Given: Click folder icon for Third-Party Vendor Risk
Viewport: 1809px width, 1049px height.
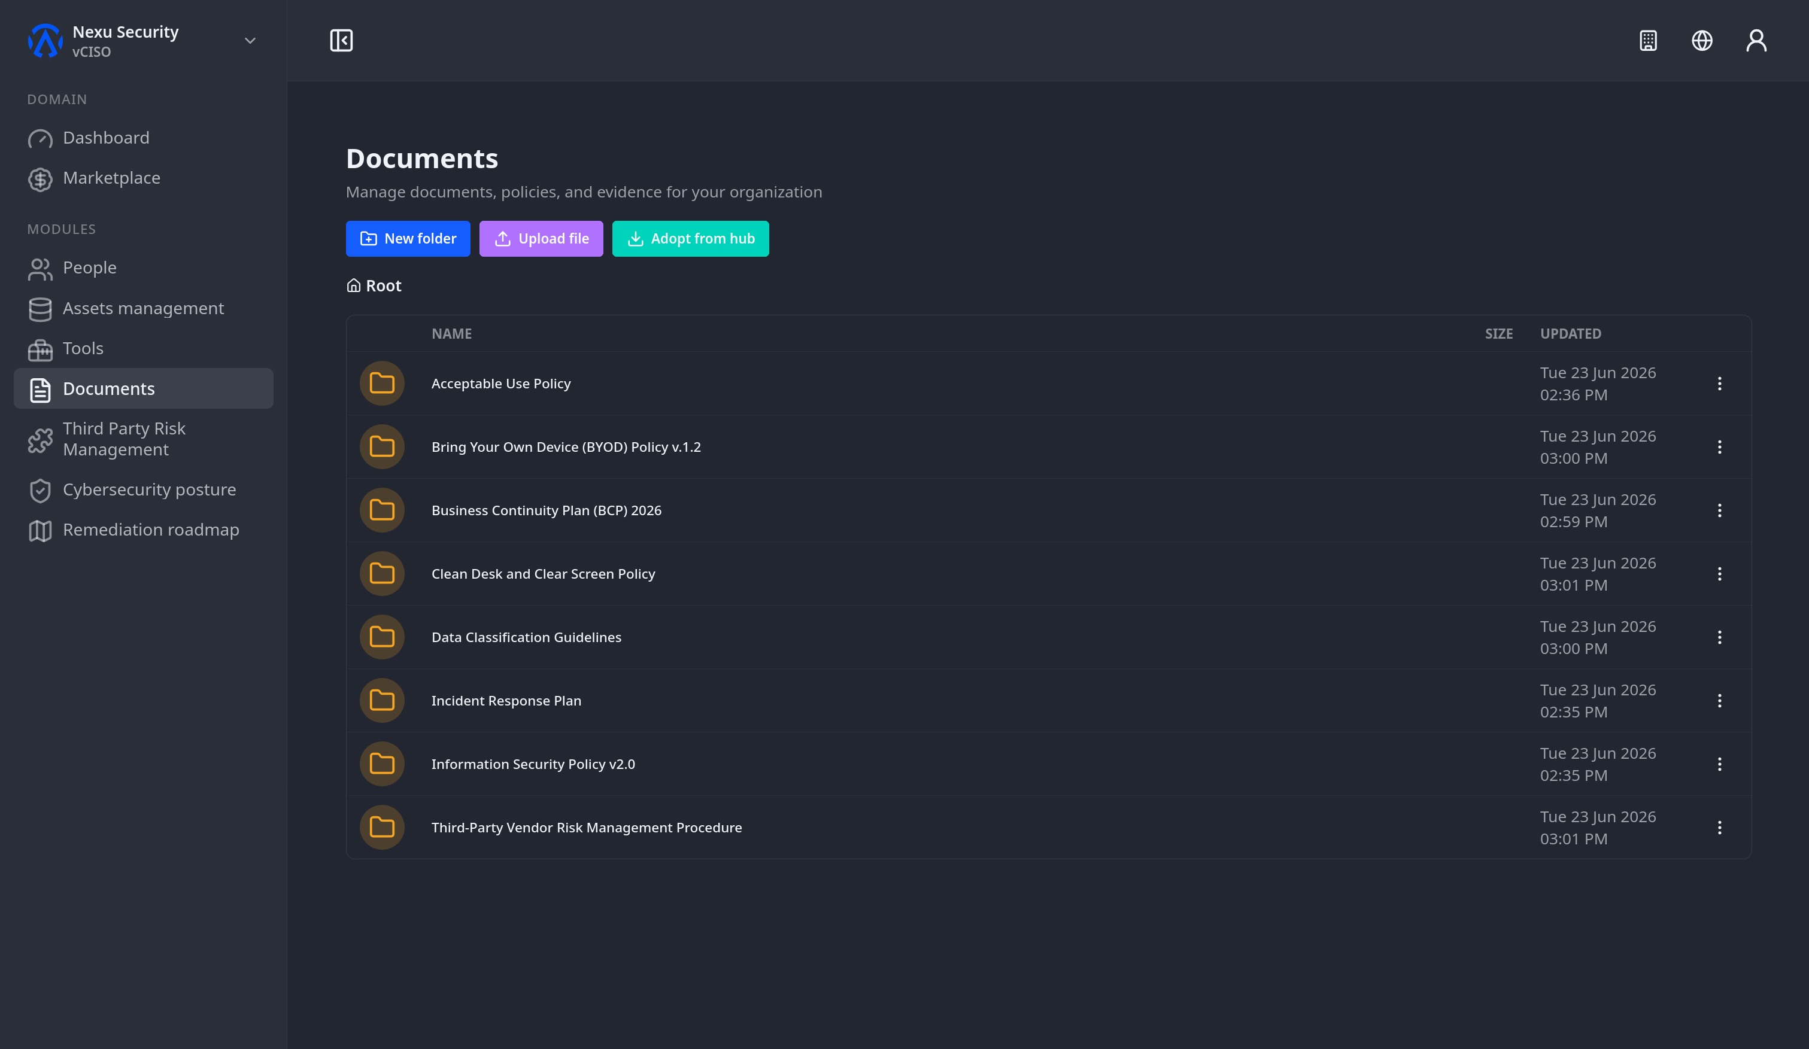Looking at the screenshot, I should [382, 827].
